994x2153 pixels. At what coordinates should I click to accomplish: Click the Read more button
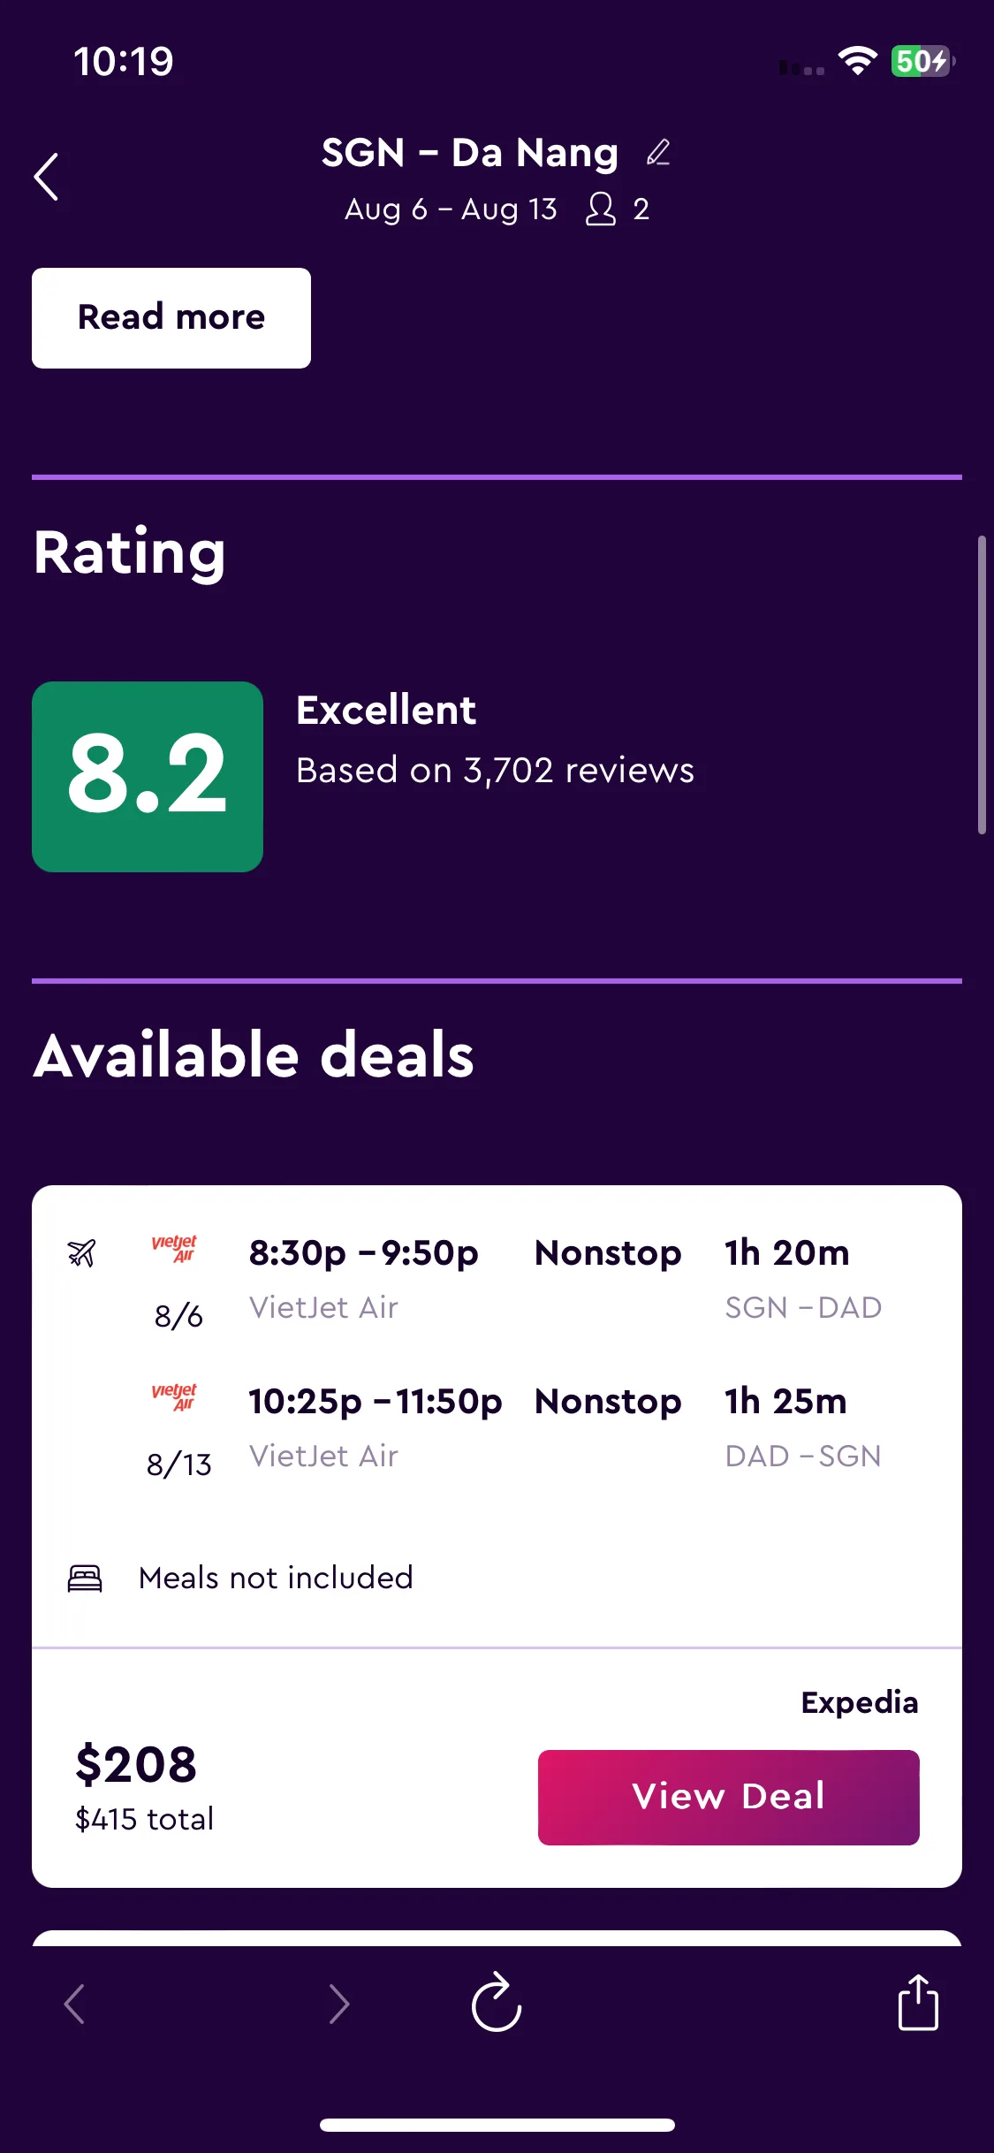[171, 318]
